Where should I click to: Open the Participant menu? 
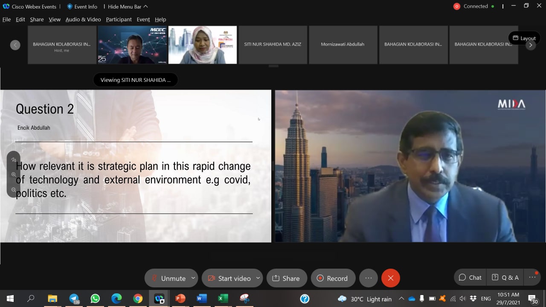pos(119,19)
